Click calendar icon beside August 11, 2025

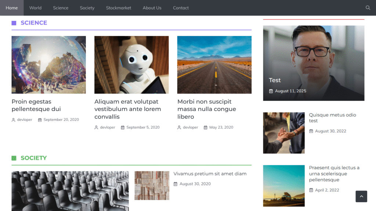[271, 91]
